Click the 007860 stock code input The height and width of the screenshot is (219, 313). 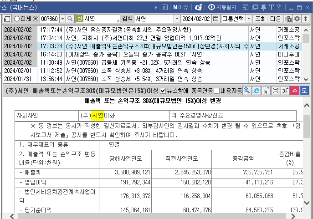pyautogui.click(x=50, y=19)
